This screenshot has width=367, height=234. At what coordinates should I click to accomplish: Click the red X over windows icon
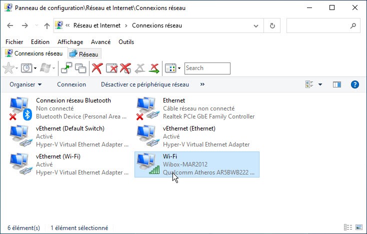[x=125, y=68]
